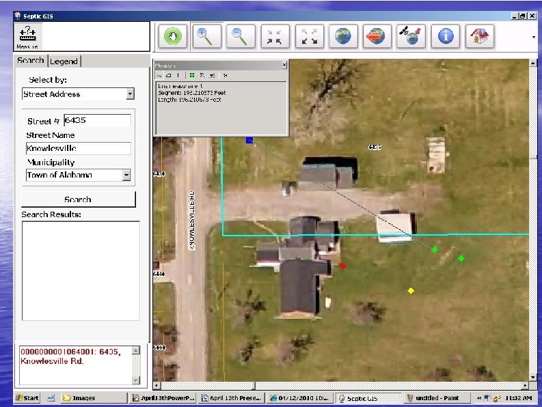Click the 6435, Knowlesville Rd. result text
This screenshot has height=407, width=542.
click(70, 356)
